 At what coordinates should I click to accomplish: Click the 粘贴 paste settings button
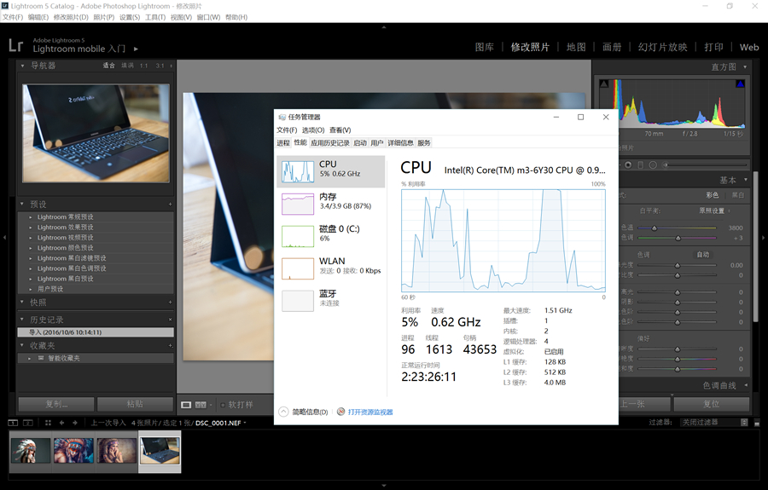click(135, 404)
